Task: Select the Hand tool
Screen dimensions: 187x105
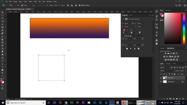Action: tap(2, 70)
